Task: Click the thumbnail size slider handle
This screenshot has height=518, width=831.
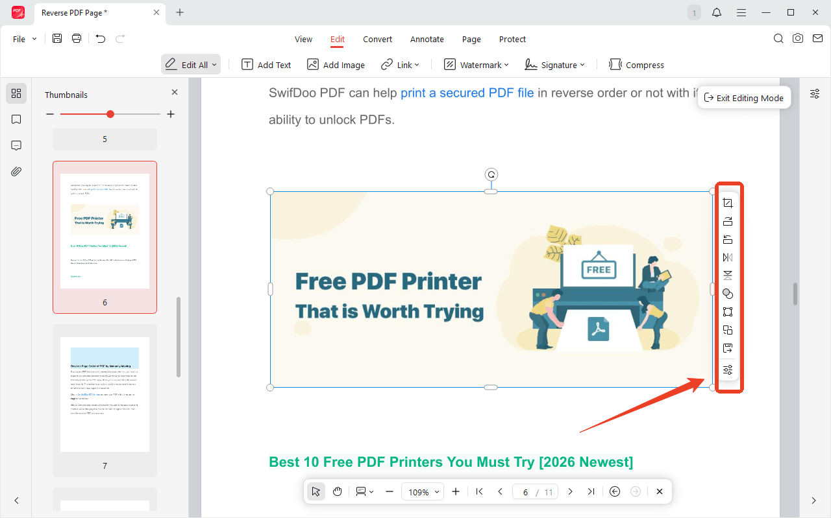Action: click(110, 114)
